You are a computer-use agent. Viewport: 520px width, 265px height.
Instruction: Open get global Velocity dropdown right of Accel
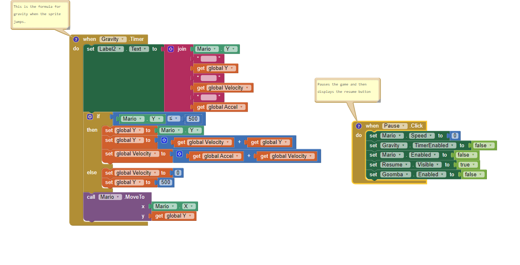pos(293,156)
